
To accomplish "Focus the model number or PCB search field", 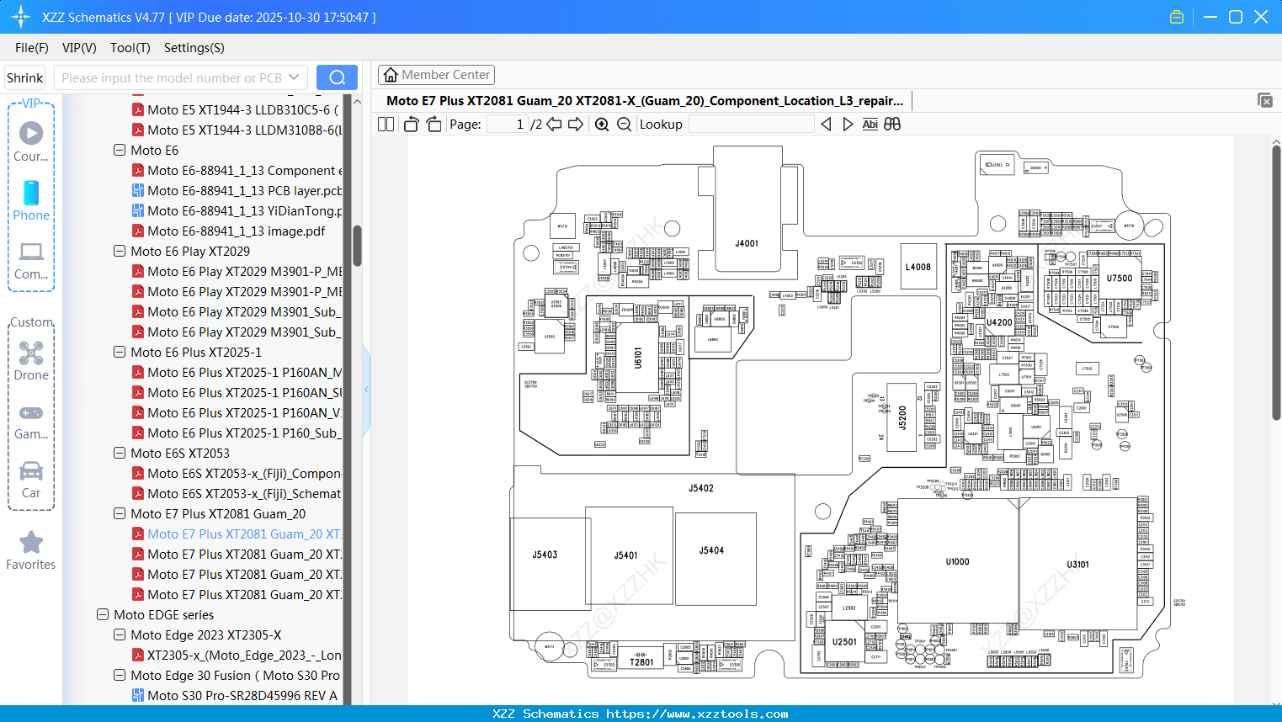I will click(x=171, y=77).
